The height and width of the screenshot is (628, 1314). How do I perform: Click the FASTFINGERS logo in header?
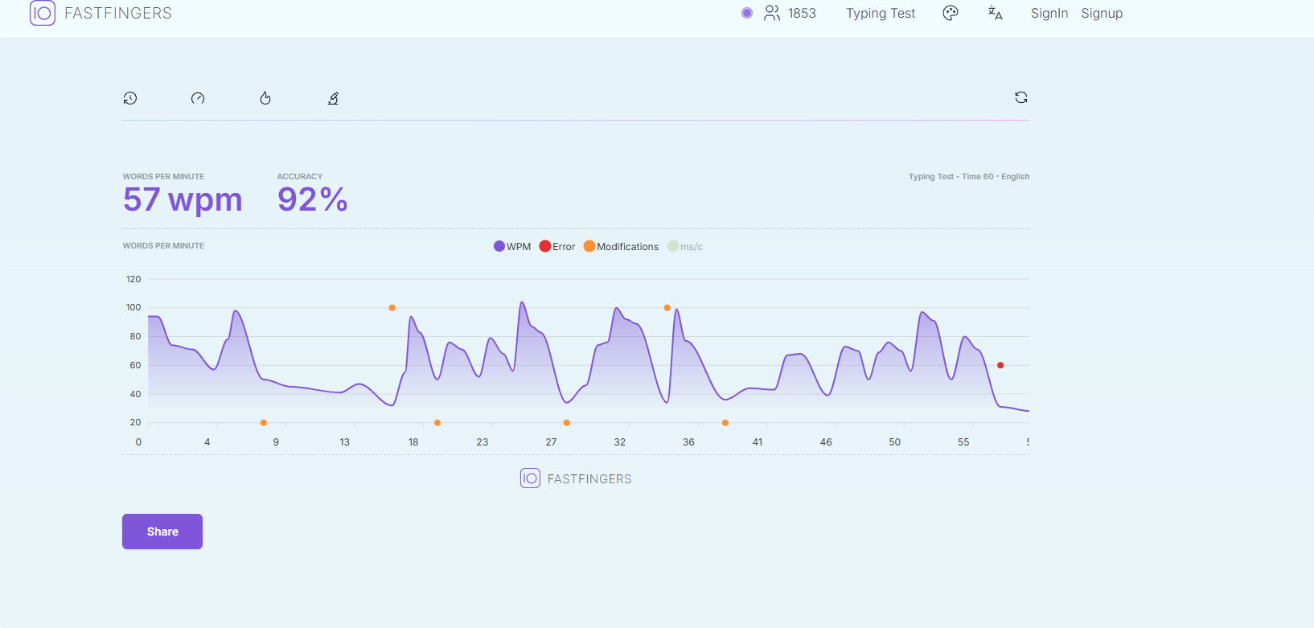(101, 13)
